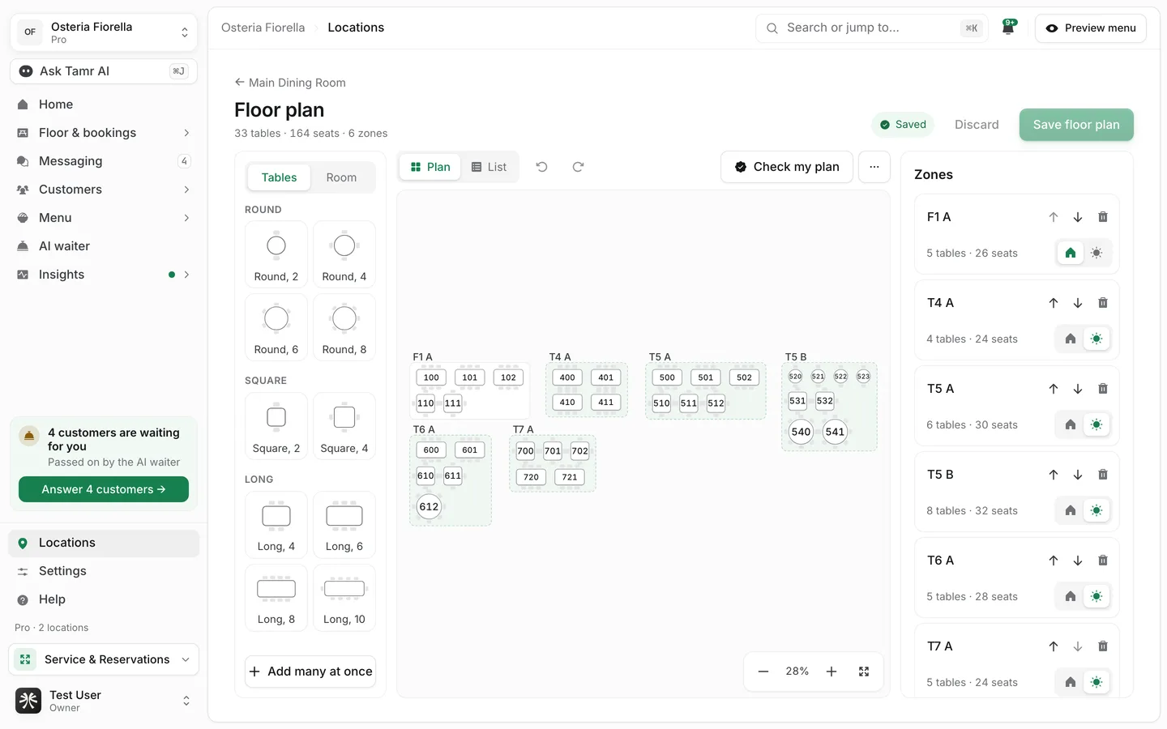1167x729 pixels.
Task: Set T5 B zone to indoor
Action: pyautogui.click(x=1070, y=510)
